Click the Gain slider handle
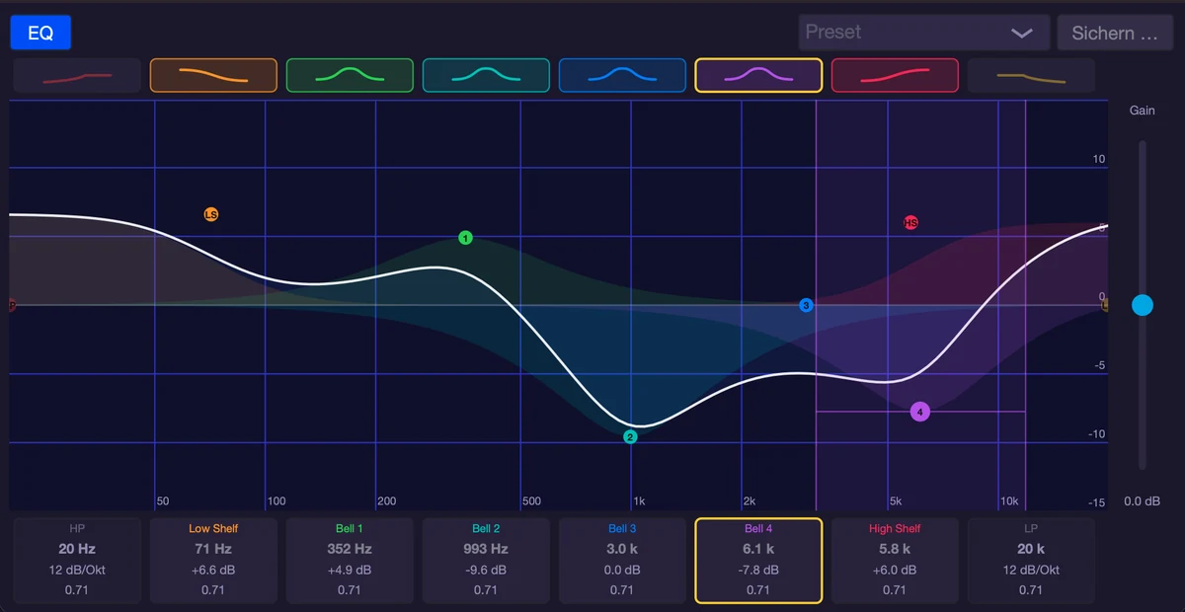 [1143, 305]
